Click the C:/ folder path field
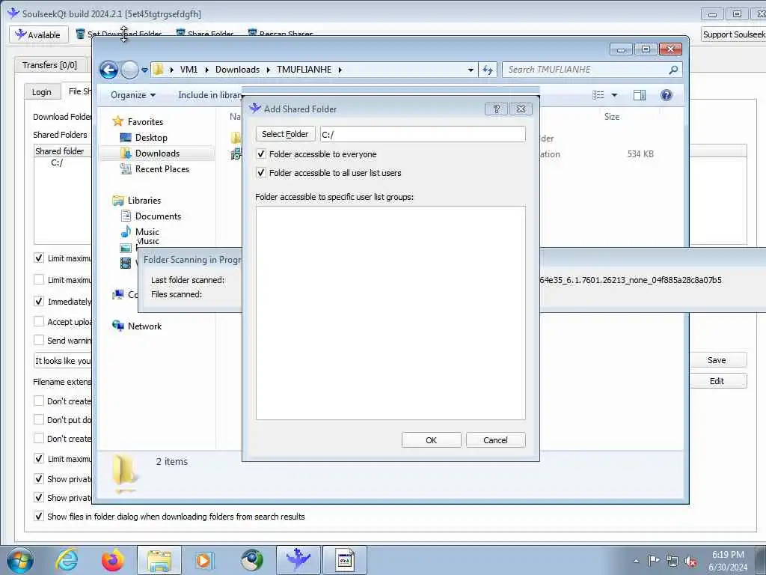 pyautogui.click(x=423, y=134)
